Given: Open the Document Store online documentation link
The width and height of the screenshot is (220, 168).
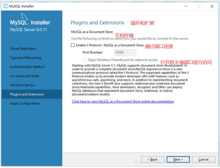Looking at the screenshot, I should click(x=123, y=101).
